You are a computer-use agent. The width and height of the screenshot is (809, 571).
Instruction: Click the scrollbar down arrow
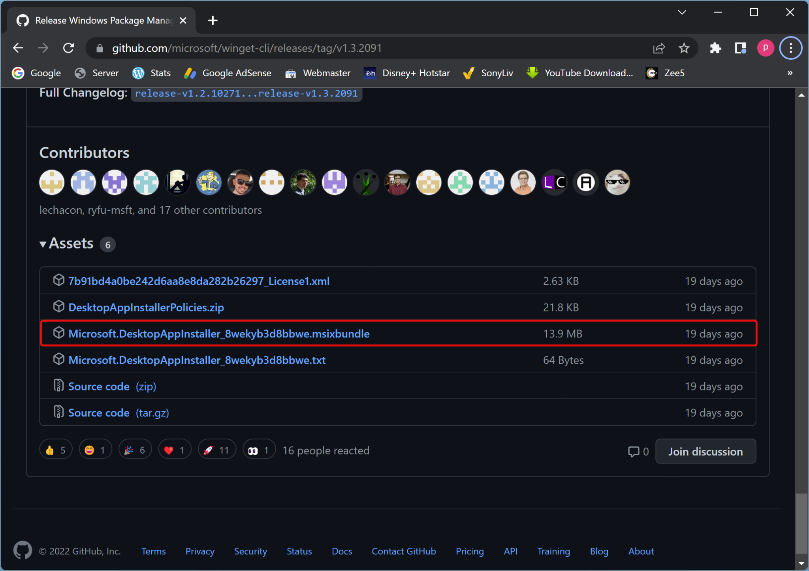801,563
